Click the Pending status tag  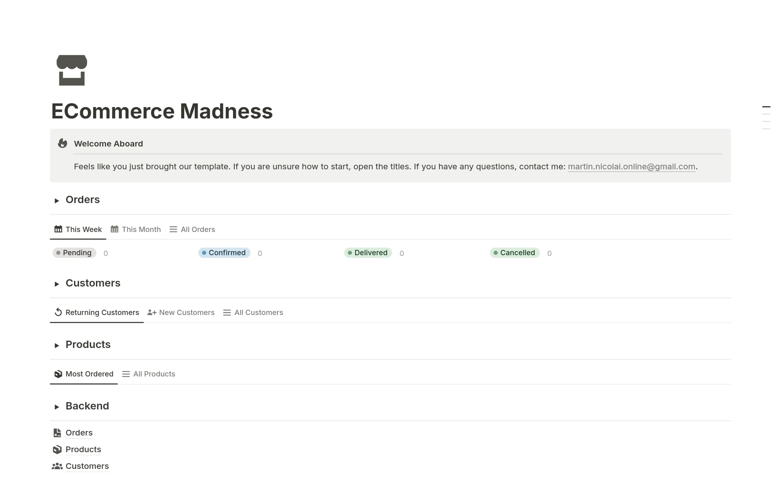(x=74, y=253)
